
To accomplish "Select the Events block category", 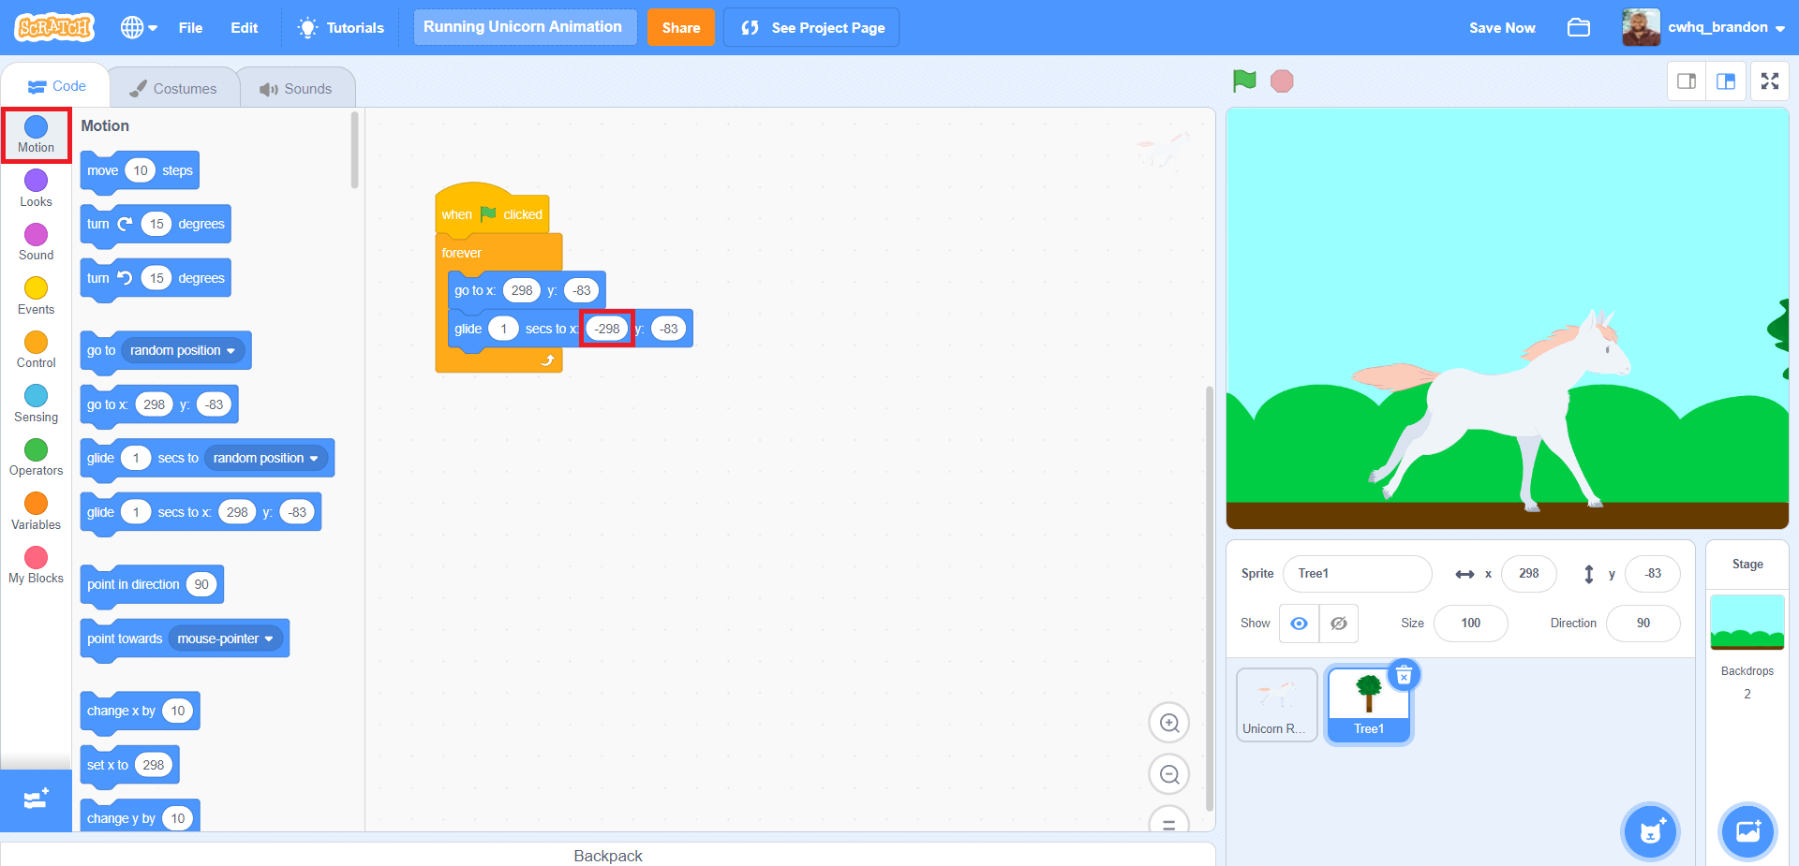I will (36, 295).
